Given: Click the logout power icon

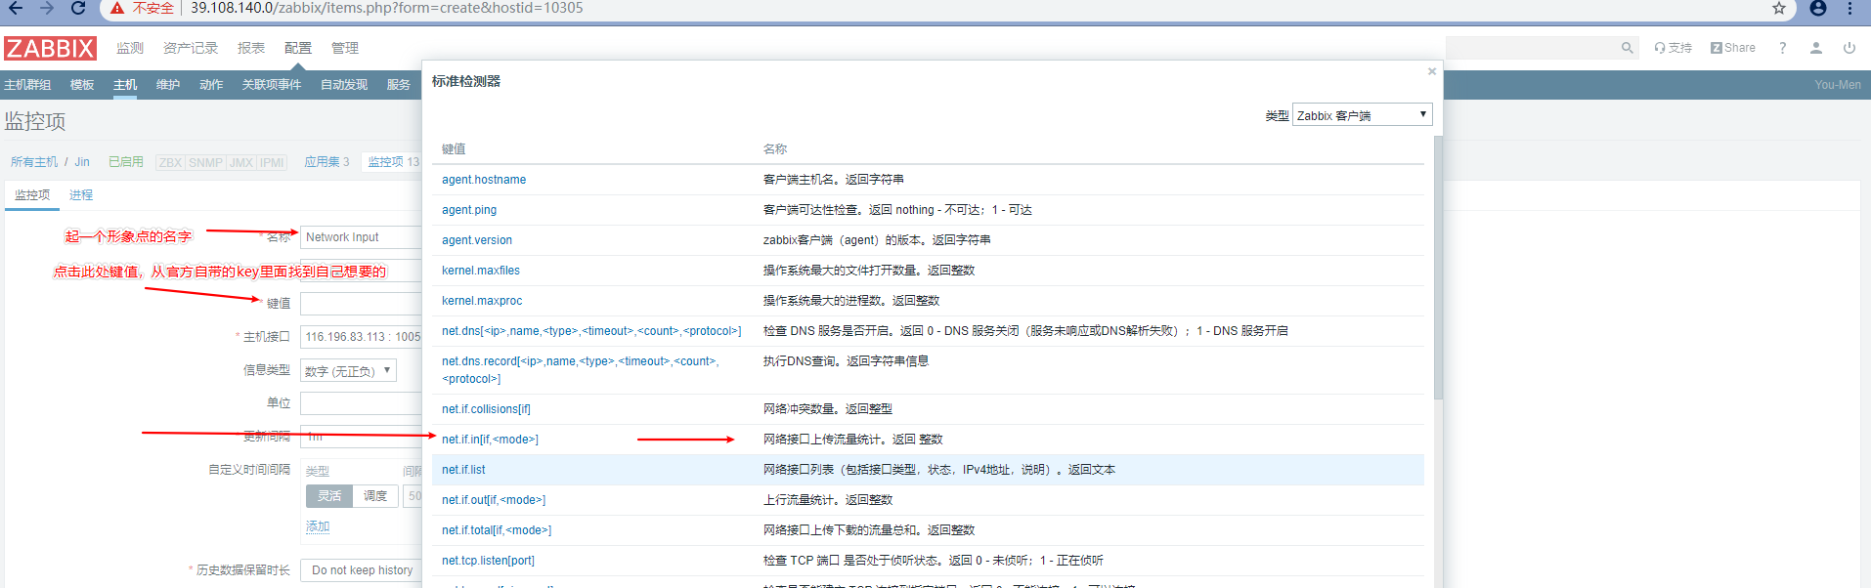Looking at the screenshot, I should click(x=1849, y=48).
